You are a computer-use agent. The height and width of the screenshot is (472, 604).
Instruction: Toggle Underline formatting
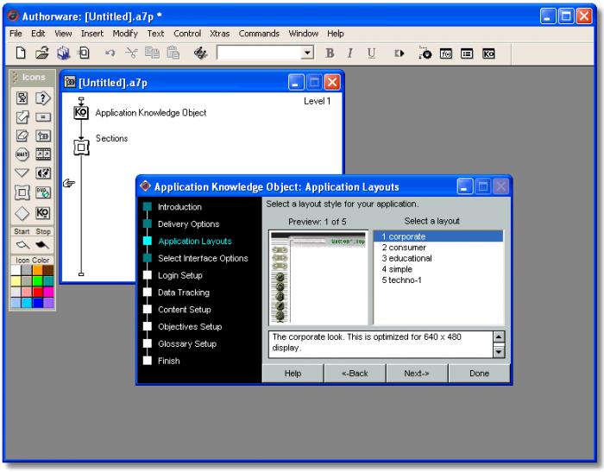point(371,53)
